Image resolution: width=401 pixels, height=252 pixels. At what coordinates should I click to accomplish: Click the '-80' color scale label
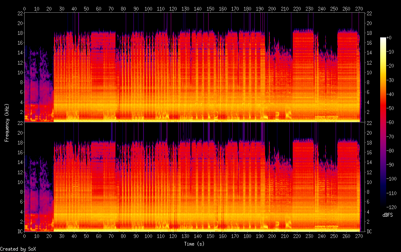[390, 151]
